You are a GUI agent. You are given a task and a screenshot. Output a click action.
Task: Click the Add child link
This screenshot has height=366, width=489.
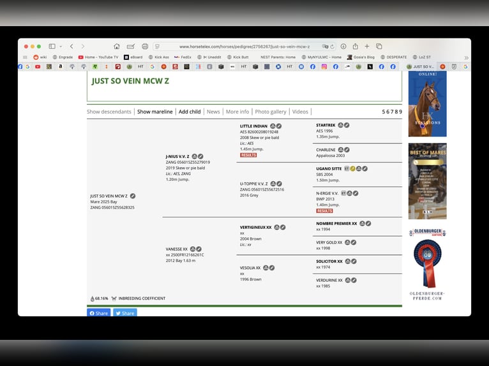tap(190, 112)
